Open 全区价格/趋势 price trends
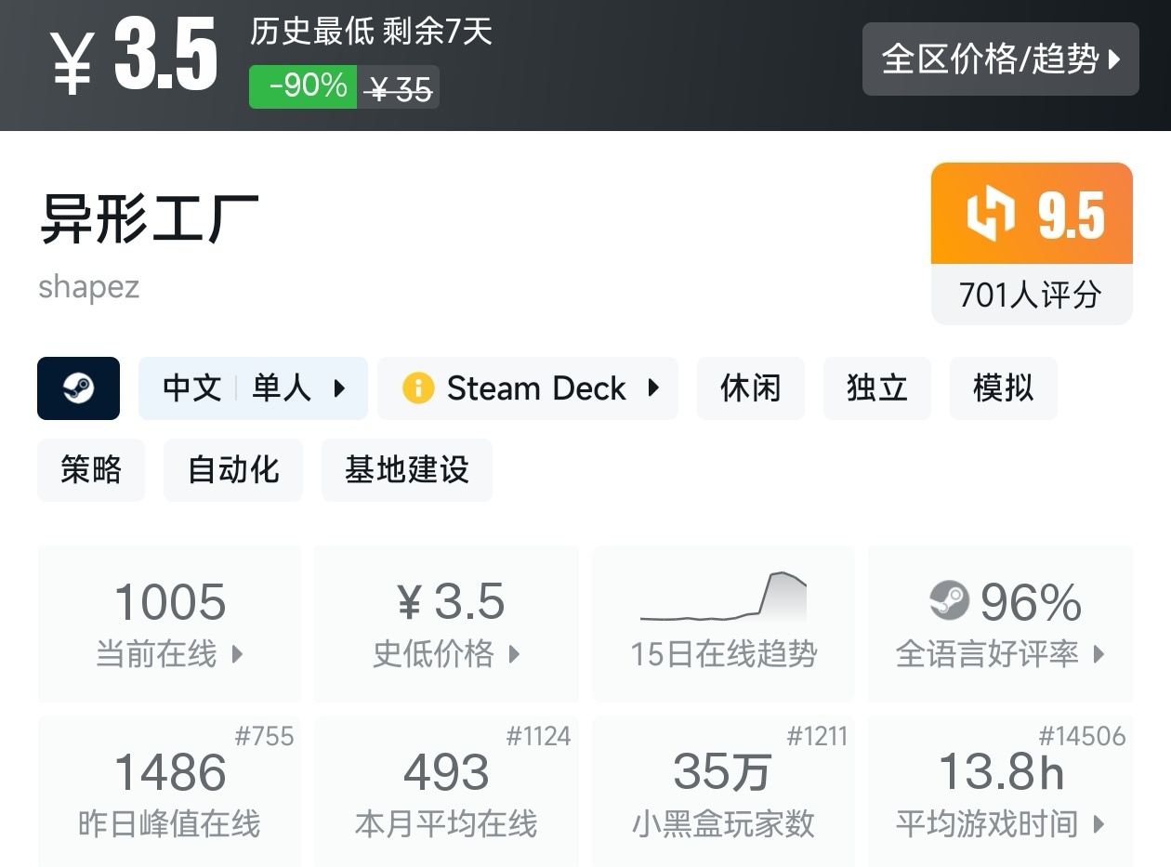The width and height of the screenshot is (1171, 867). tap(1000, 59)
